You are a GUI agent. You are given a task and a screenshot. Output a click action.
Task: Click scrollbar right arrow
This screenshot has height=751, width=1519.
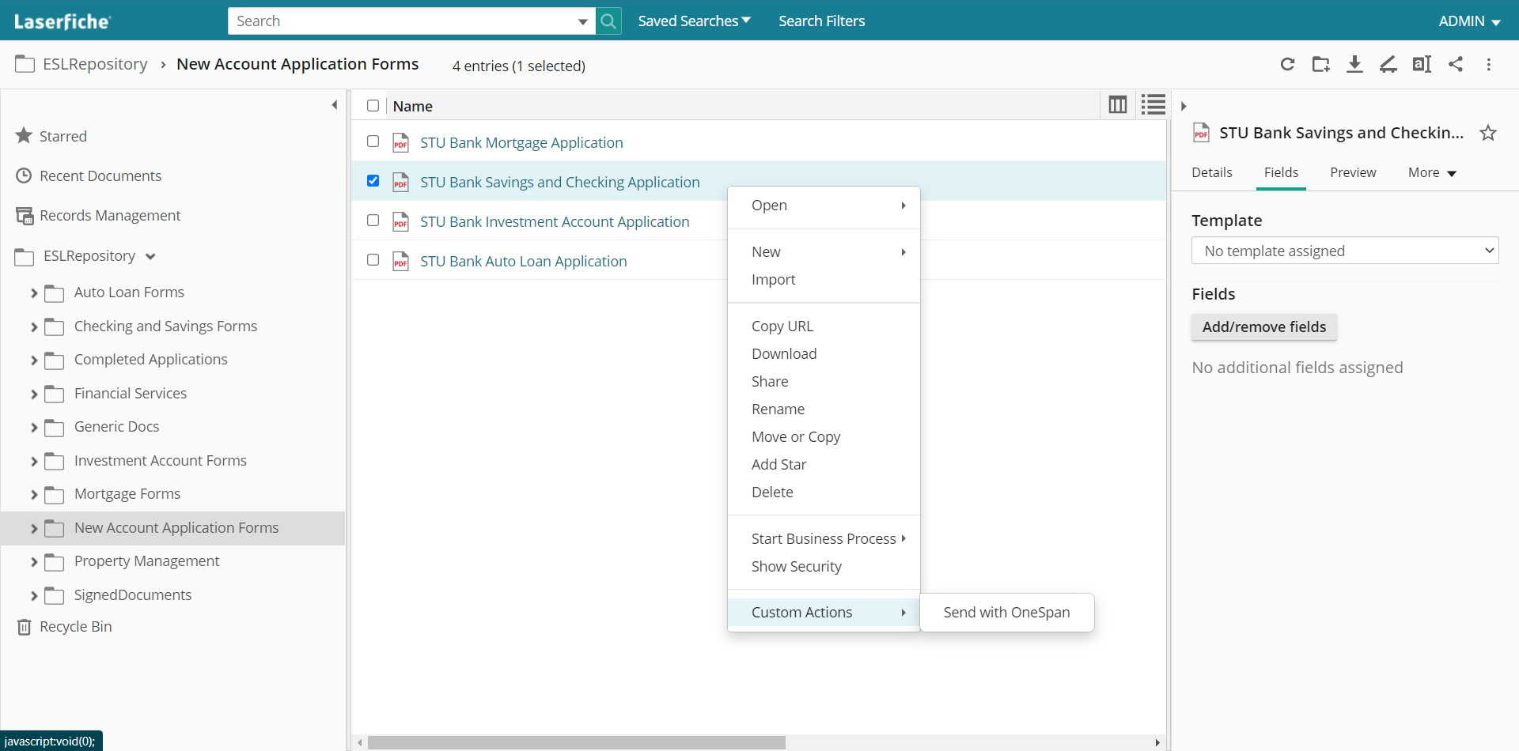pyautogui.click(x=1157, y=742)
